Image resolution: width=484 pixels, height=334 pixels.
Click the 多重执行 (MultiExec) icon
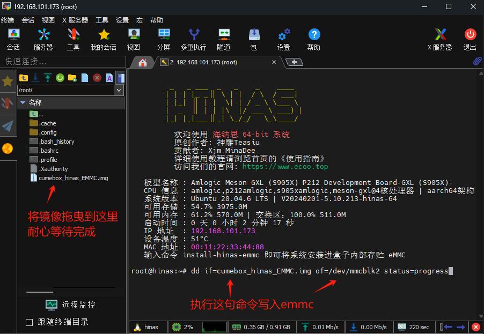click(193, 39)
